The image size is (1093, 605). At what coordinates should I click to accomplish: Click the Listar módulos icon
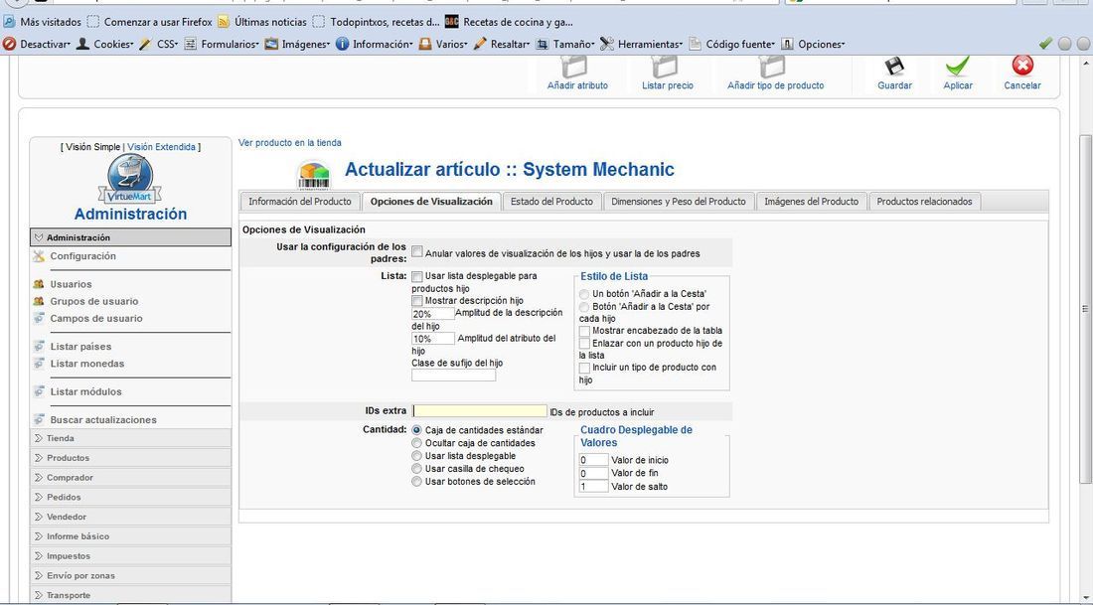[39, 391]
